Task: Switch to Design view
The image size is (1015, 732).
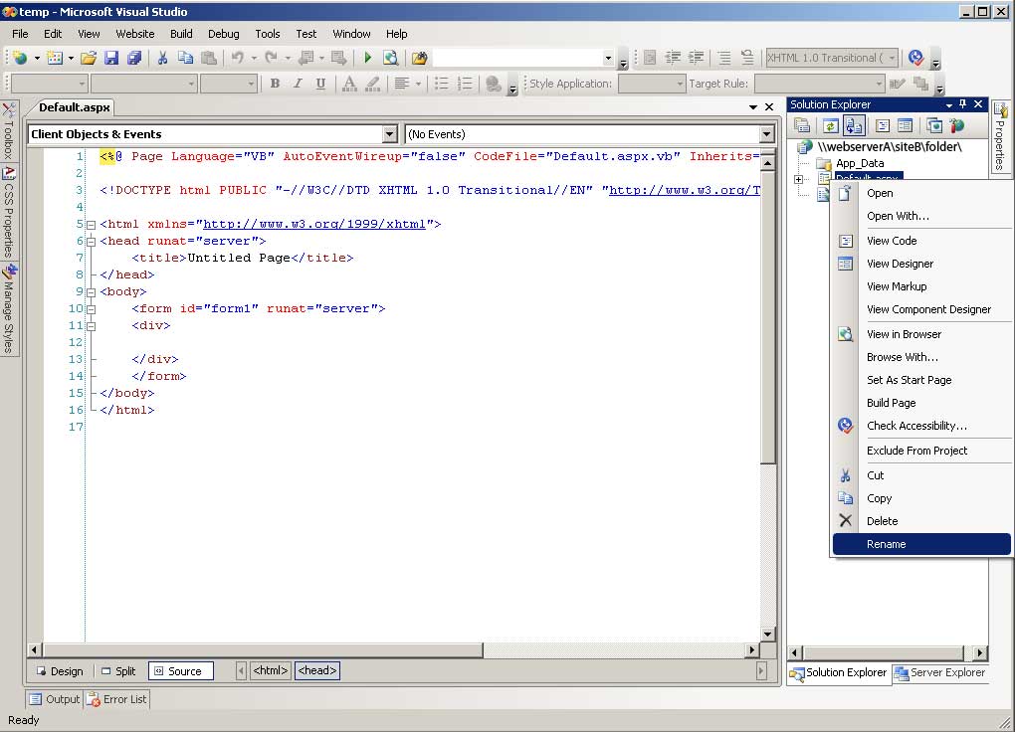Action: point(60,671)
